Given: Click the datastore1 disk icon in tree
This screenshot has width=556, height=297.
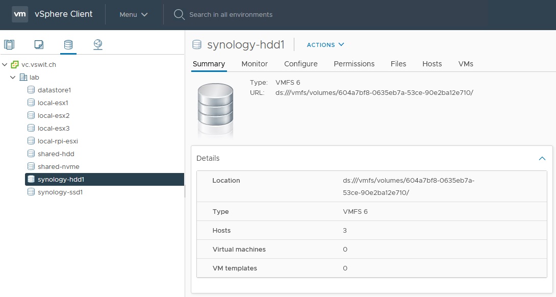Looking at the screenshot, I should click(31, 90).
